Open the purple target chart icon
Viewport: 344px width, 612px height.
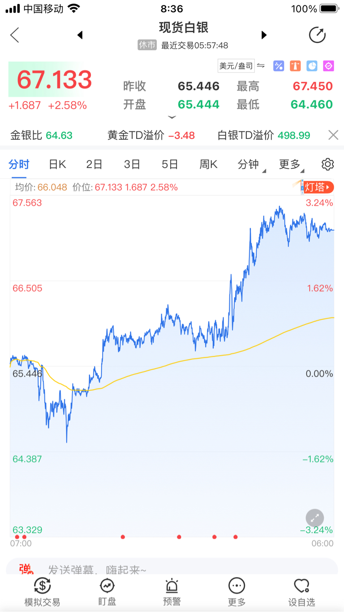pyautogui.click(x=328, y=66)
